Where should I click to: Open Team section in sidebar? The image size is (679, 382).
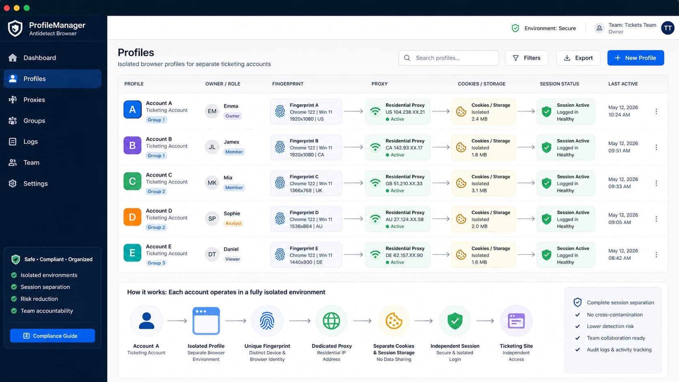coord(52,162)
